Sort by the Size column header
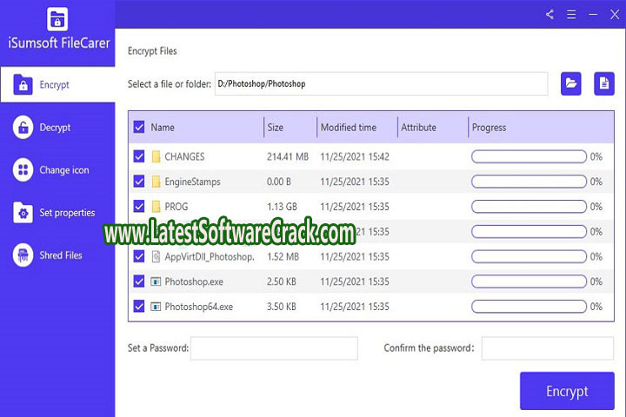Screen dimensions: 626x417 coord(276,128)
